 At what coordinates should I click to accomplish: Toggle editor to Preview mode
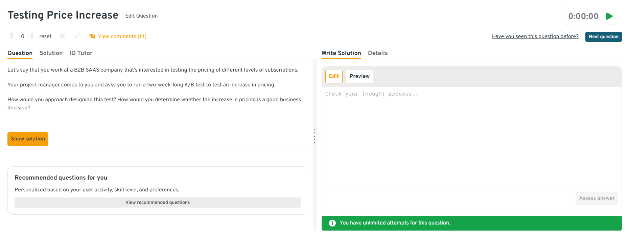(359, 76)
